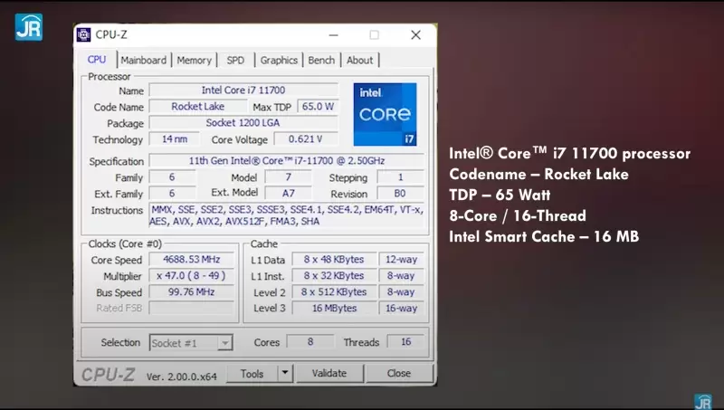Viewport: 724px width, 410px height.
Task: Close CPU-Z with the title bar X
Action: pyautogui.click(x=415, y=35)
